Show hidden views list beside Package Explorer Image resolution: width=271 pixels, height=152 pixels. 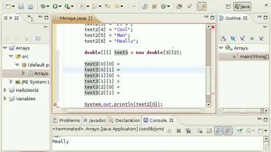point(30,18)
